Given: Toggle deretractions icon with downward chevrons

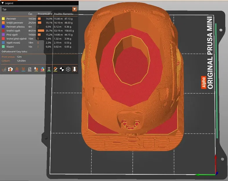Looking at the screenshot, I should click(23, 69).
